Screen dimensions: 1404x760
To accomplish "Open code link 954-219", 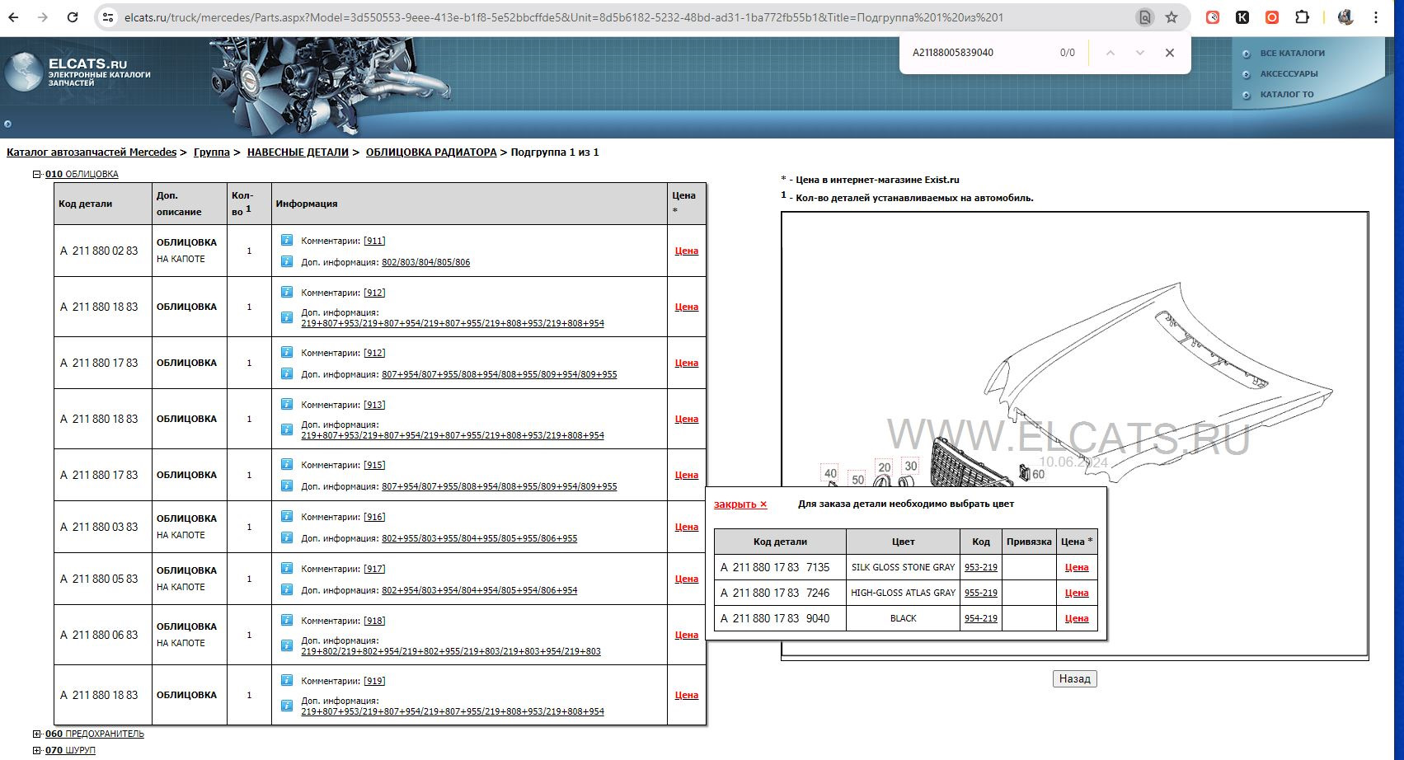I will pyautogui.click(x=981, y=618).
